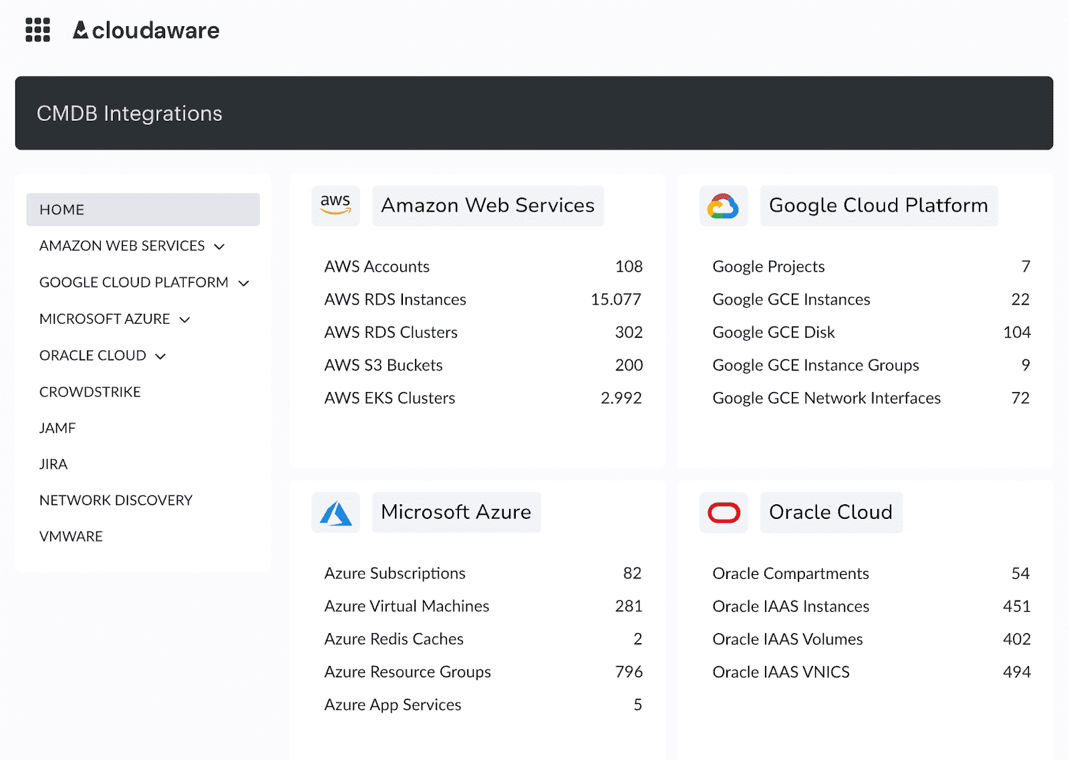The height and width of the screenshot is (760, 1069).
Task: Open NETWORK DISCOVERY in the sidebar
Action: pos(116,500)
